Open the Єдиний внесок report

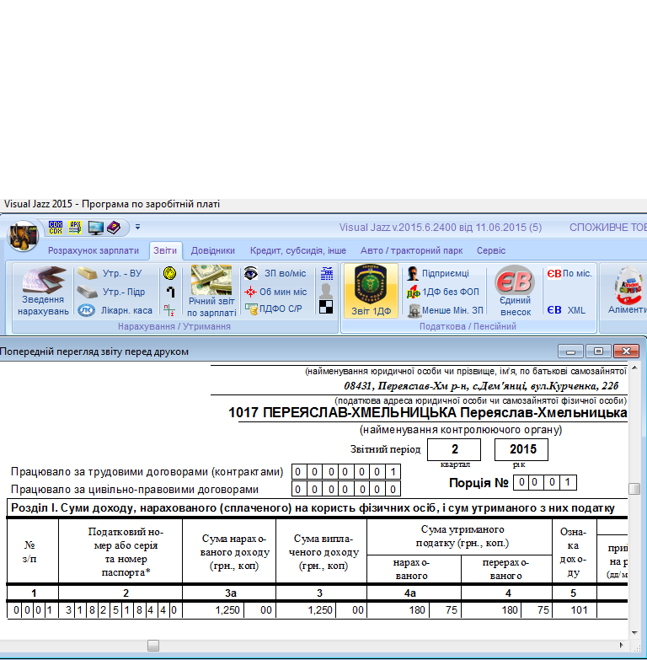tap(515, 292)
